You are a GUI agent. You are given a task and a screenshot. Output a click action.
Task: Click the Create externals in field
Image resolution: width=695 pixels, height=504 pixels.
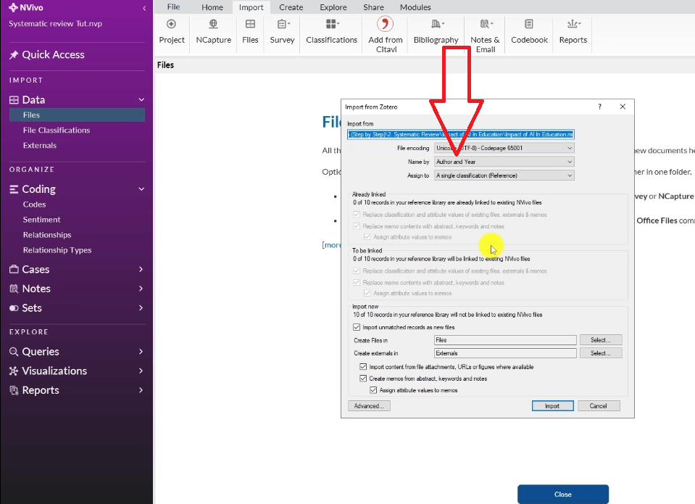[505, 353]
